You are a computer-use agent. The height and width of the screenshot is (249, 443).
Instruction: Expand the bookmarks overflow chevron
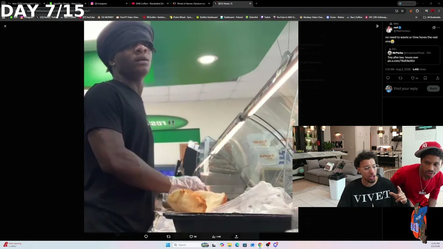tap(416, 17)
